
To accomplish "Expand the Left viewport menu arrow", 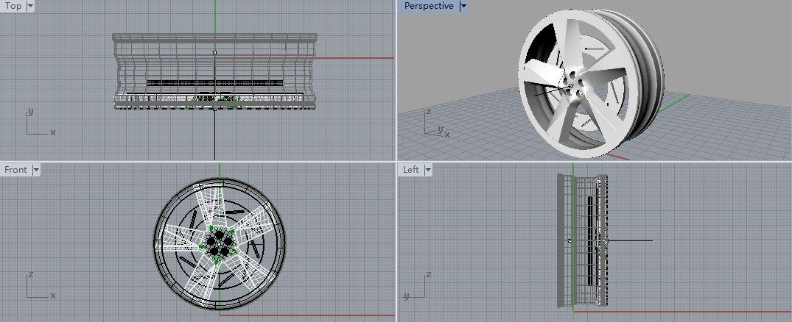I will tap(428, 170).
